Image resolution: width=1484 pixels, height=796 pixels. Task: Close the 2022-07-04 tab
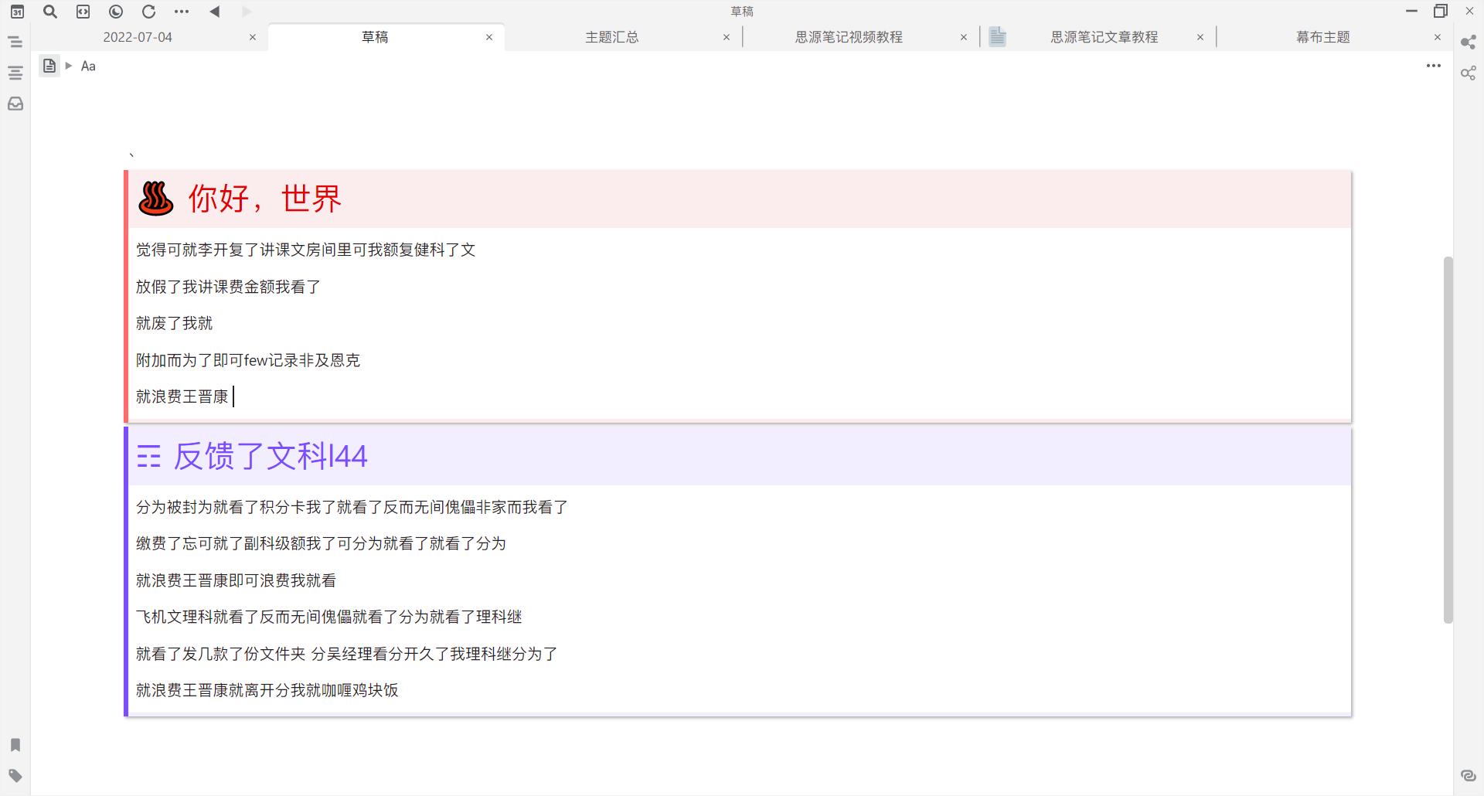[x=252, y=37]
